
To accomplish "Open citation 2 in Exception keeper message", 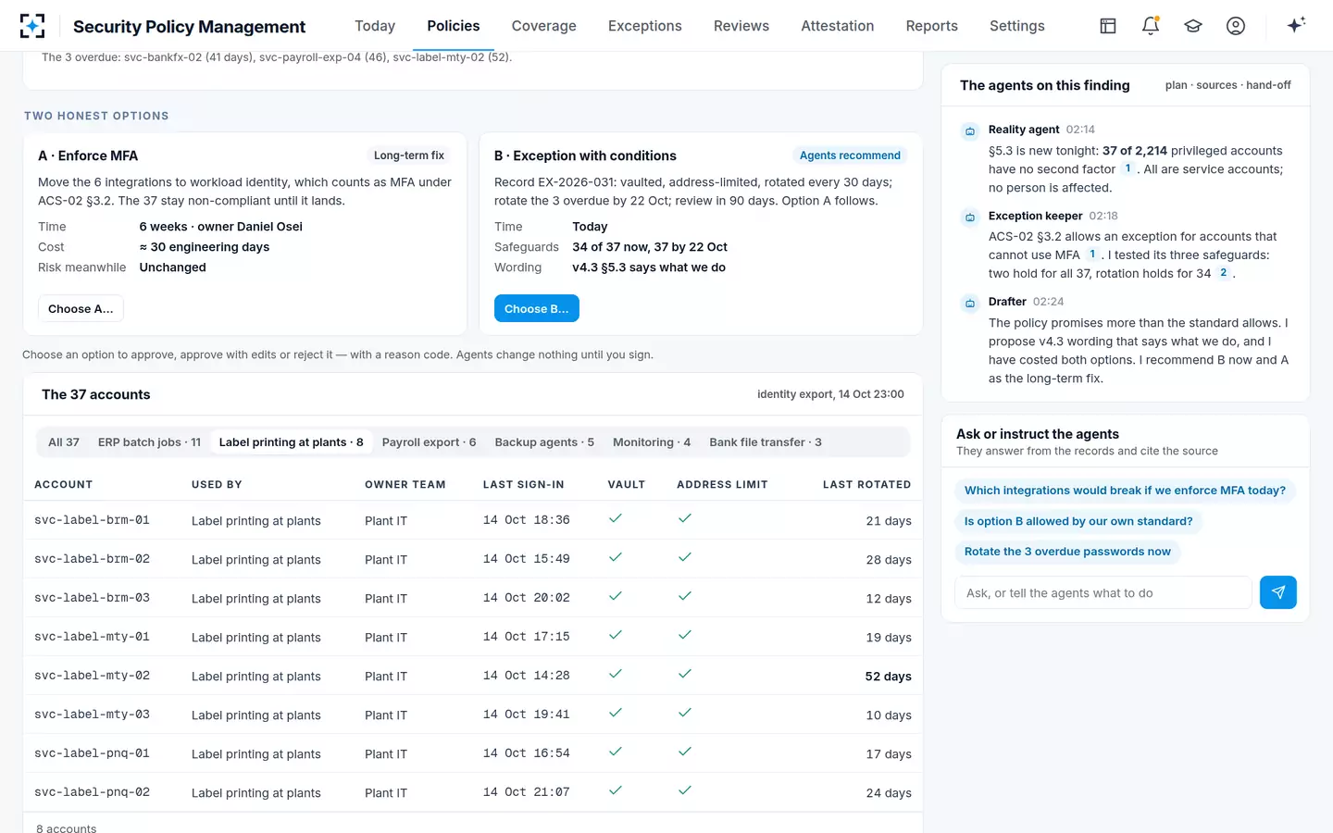I will tap(1223, 273).
